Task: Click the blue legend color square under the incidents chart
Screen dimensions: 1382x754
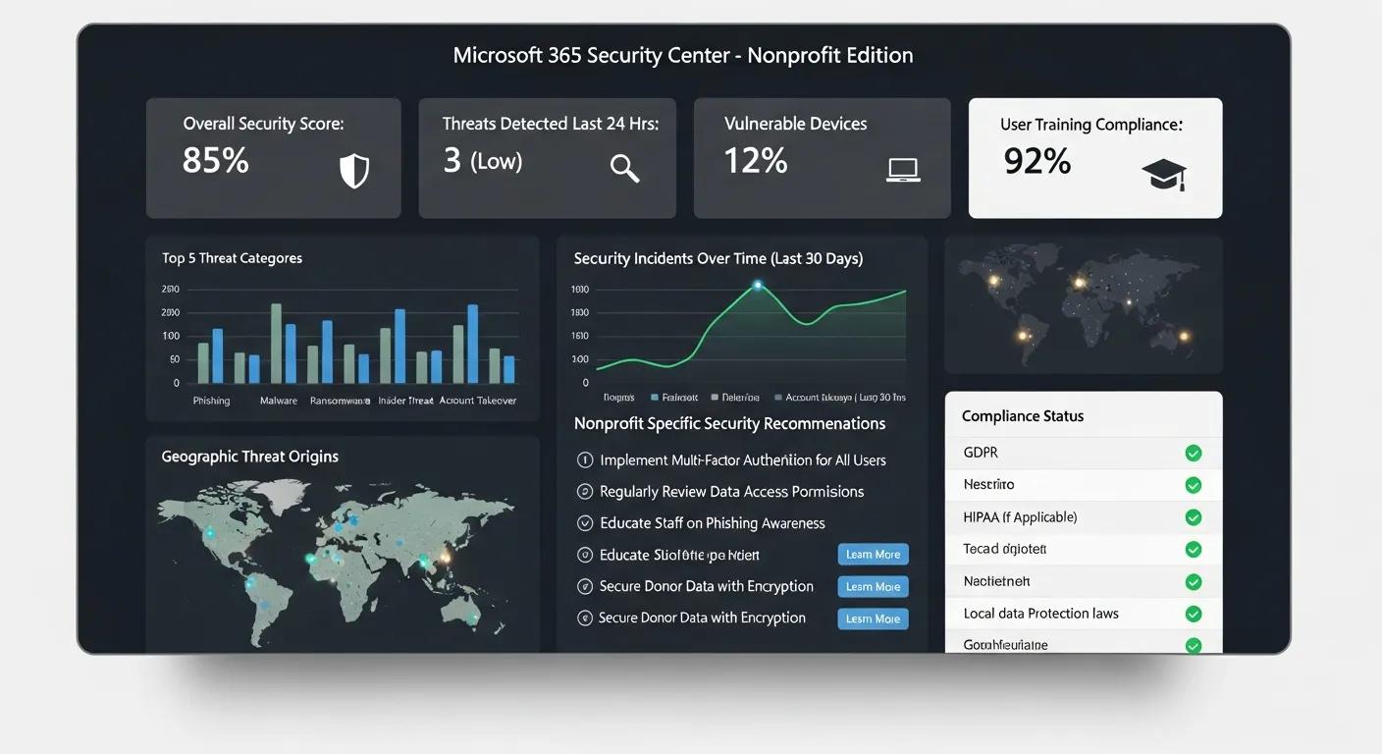Action: [655, 397]
